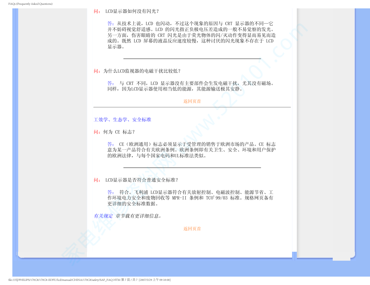
Task: Click the header 'FAQs (Frequently Asked Questions)'
Action: (30, 4)
